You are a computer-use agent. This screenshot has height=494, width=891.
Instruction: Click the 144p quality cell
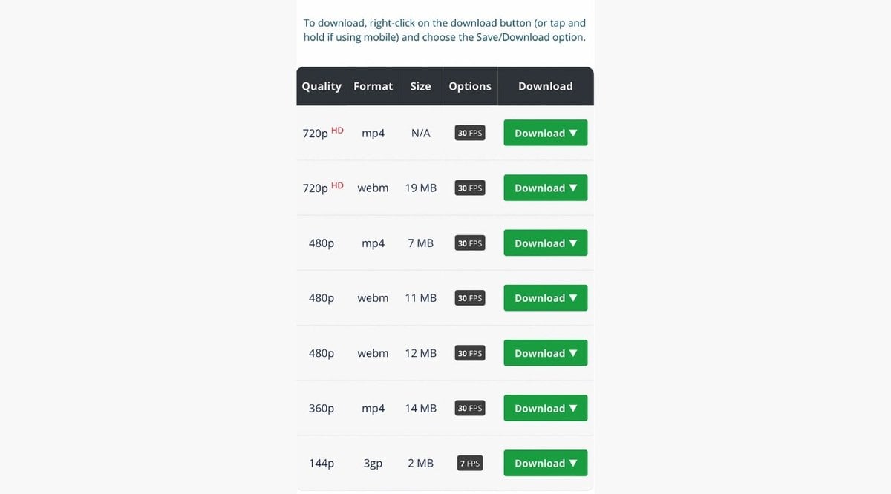tap(322, 463)
